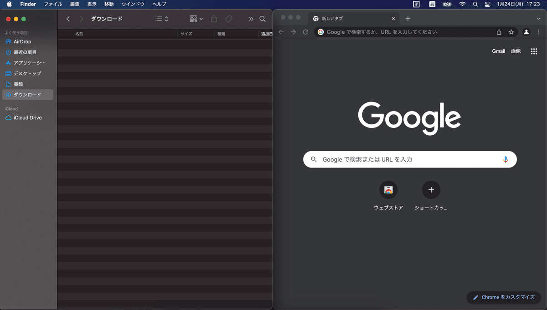Select 最近の項目 in Finder sidebar
The height and width of the screenshot is (310, 547).
coord(28,52)
